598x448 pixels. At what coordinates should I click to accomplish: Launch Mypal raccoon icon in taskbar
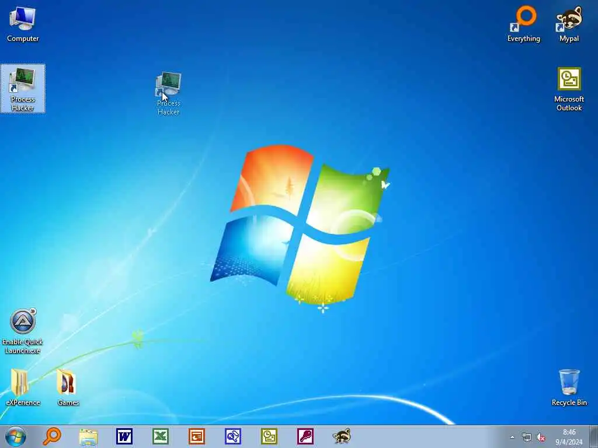tap(342, 436)
